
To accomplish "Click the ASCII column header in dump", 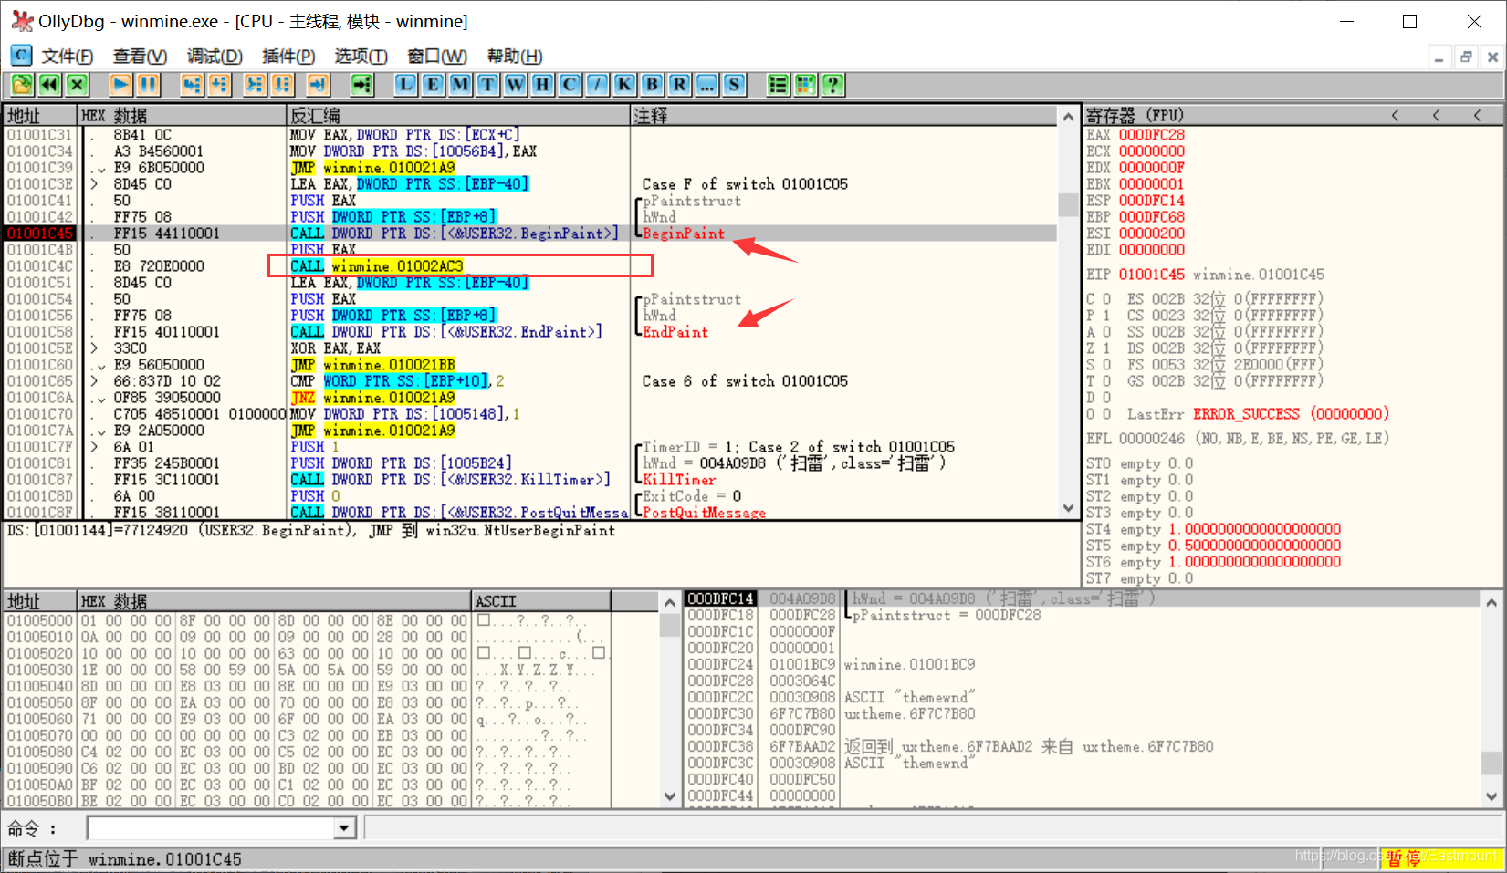I will tap(541, 601).
